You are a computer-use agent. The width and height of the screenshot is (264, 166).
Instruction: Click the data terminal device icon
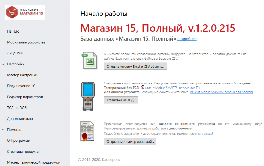tap(88, 96)
